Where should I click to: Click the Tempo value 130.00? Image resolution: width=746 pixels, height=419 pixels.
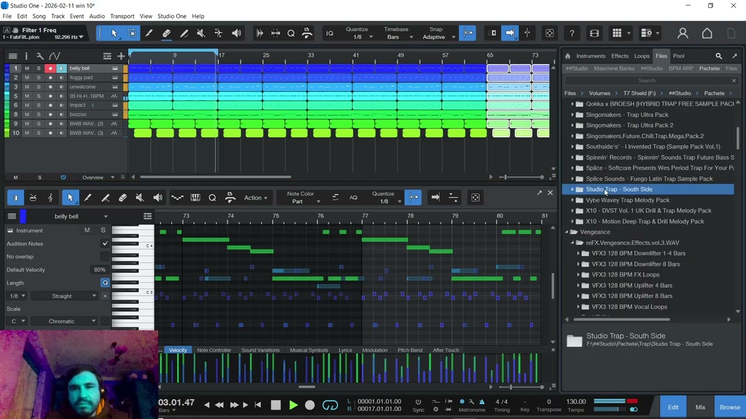tap(576, 402)
